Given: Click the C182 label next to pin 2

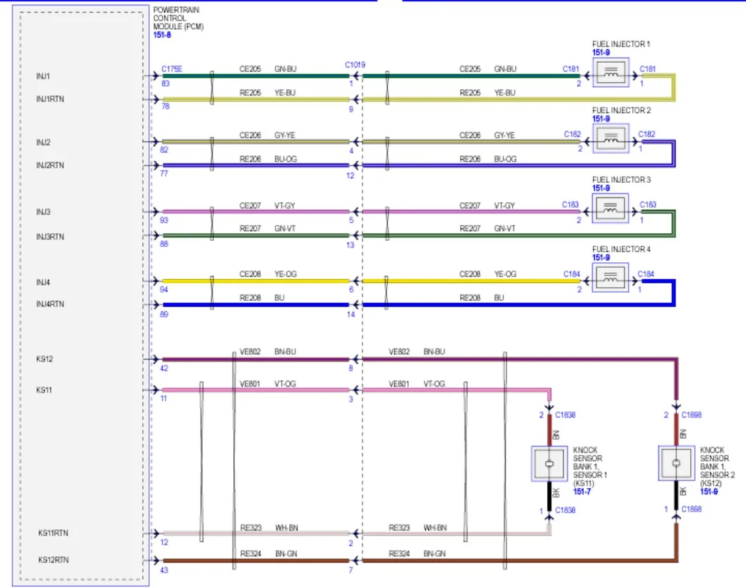Looking at the screenshot, I should click(x=572, y=134).
